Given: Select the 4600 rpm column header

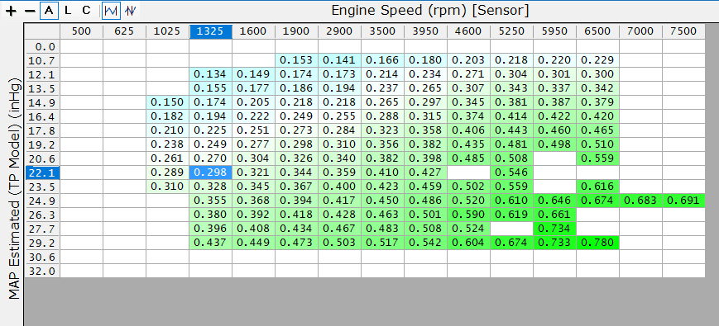Looking at the screenshot, I should pos(468,31).
